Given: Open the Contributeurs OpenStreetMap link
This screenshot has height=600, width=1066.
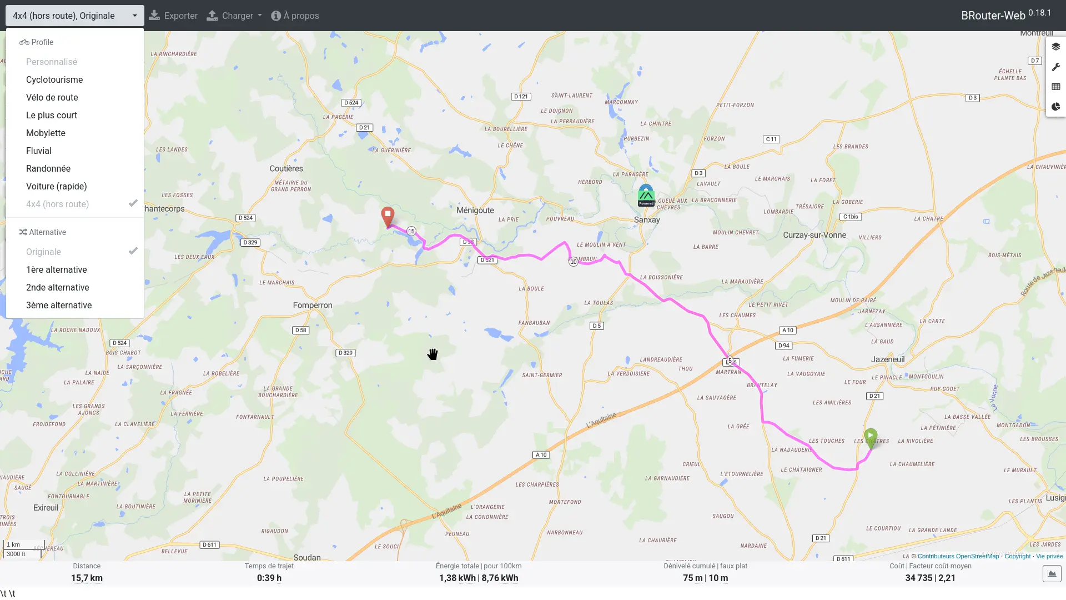Looking at the screenshot, I should coord(958,556).
